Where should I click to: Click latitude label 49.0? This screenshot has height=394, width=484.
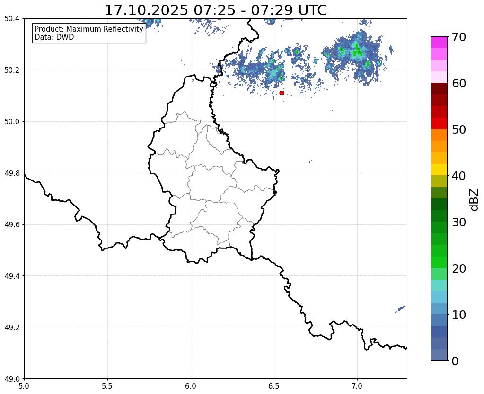(x=12, y=379)
